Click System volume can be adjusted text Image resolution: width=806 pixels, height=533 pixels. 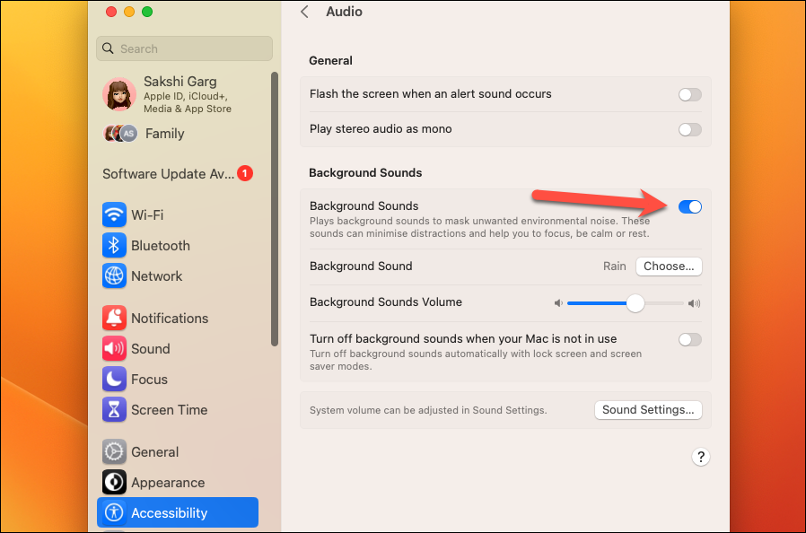[x=428, y=410]
